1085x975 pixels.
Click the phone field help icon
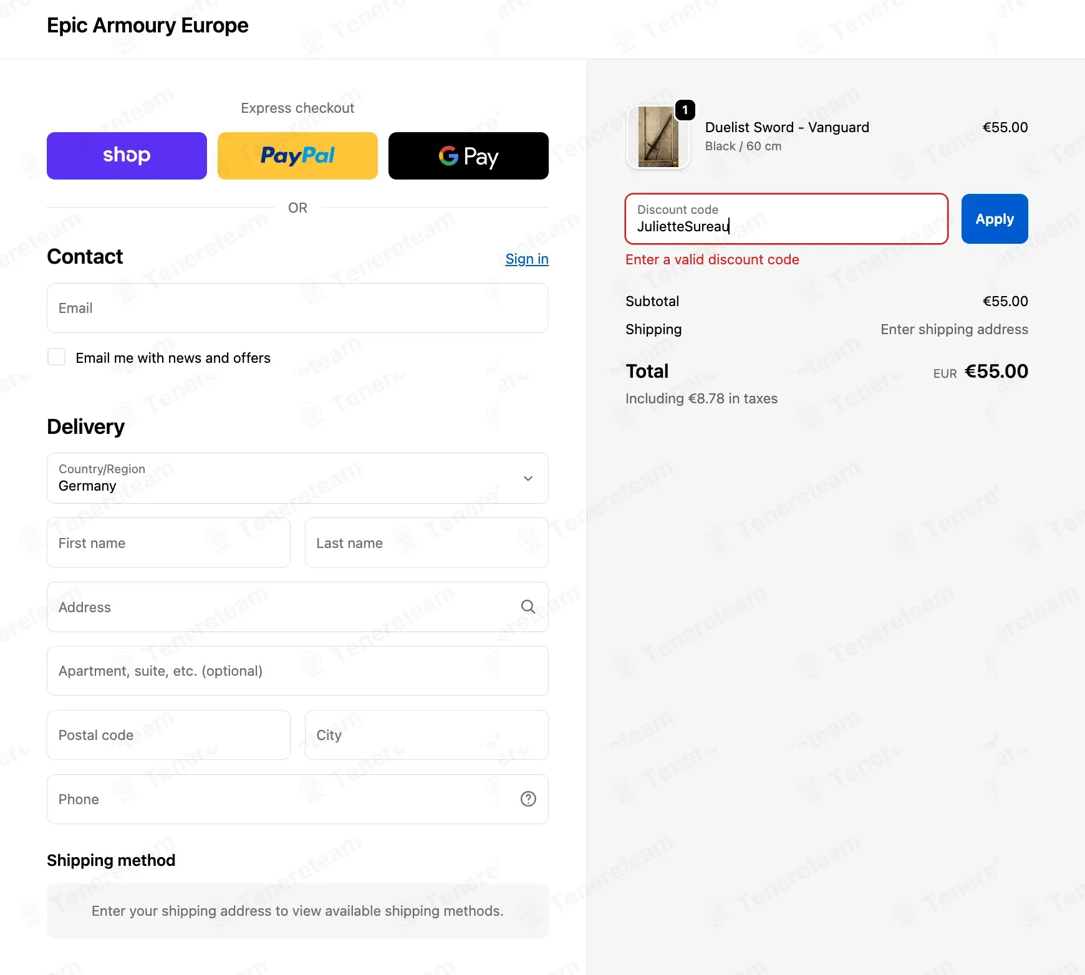click(x=528, y=799)
